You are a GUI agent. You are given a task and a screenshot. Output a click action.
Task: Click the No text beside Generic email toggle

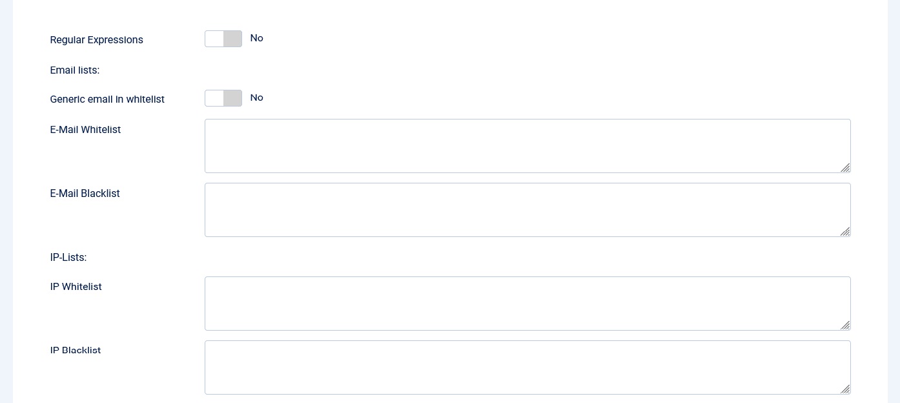(x=256, y=98)
